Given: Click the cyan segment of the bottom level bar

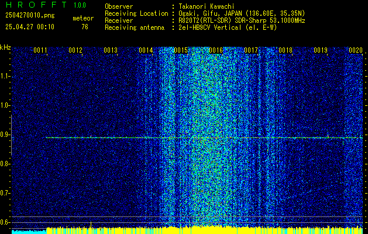Looking at the screenshot, I should tap(29, 232).
